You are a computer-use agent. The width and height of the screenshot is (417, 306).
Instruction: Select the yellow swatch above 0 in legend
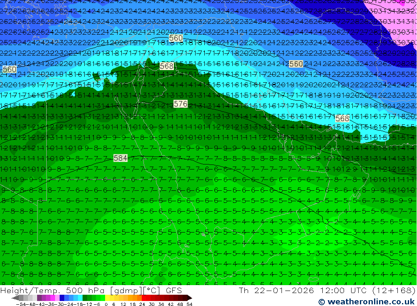107,298
